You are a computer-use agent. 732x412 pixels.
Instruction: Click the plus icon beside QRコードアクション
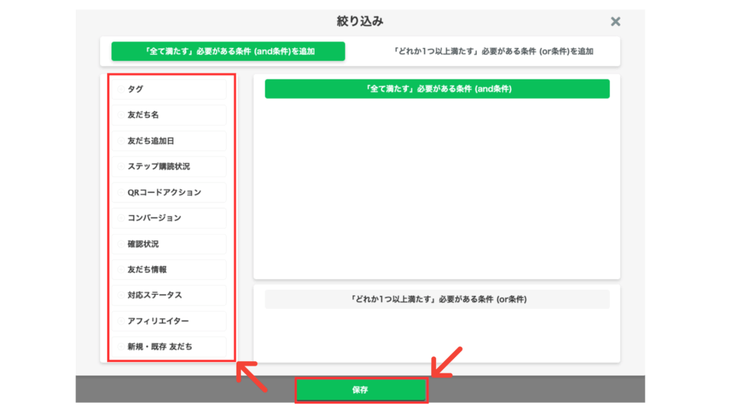[122, 192]
